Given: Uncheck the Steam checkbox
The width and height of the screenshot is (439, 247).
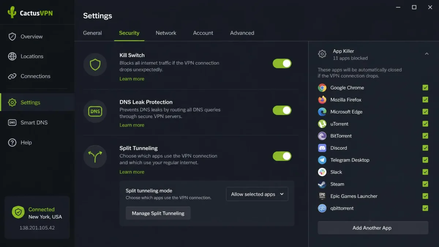Looking at the screenshot, I should [x=425, y=184].
